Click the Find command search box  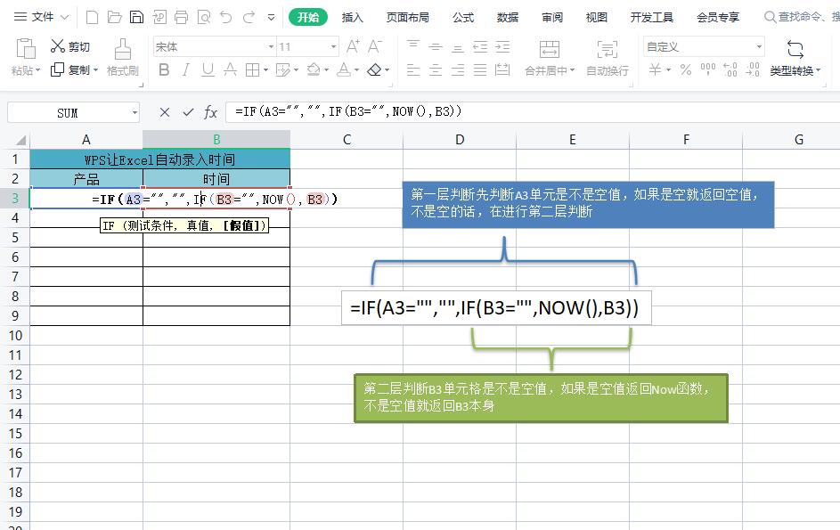point(802,17)
